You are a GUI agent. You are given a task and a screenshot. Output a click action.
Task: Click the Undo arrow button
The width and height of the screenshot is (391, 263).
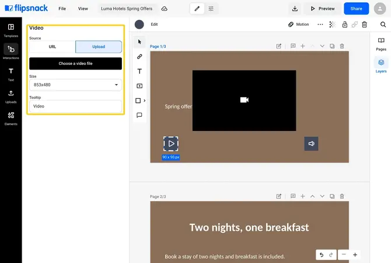322,255
